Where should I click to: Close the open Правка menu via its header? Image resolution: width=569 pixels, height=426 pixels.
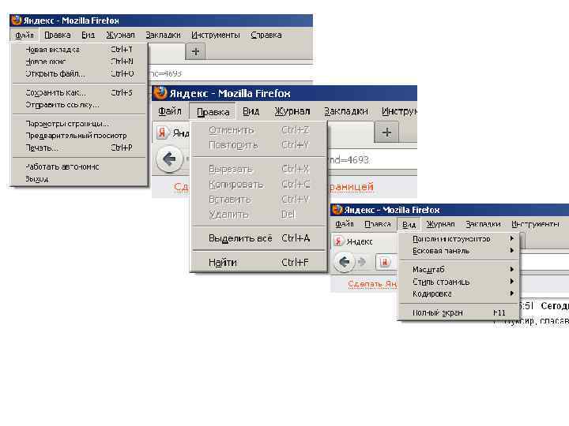[213, 111]
